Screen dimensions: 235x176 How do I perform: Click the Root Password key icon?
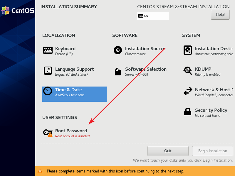point(48,133)
